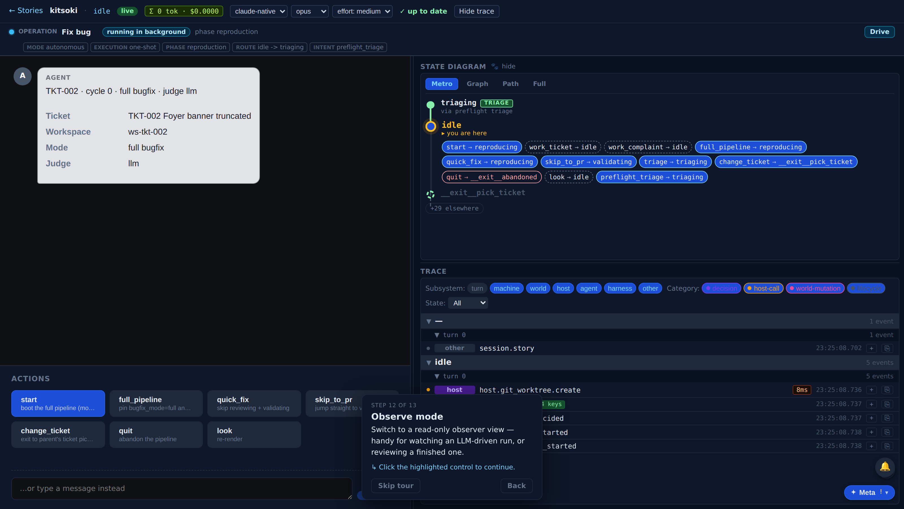Switch to the Full diagram tab
This screenshot has height=509, width=904.
pyautogui.click(x=539, y=84)
